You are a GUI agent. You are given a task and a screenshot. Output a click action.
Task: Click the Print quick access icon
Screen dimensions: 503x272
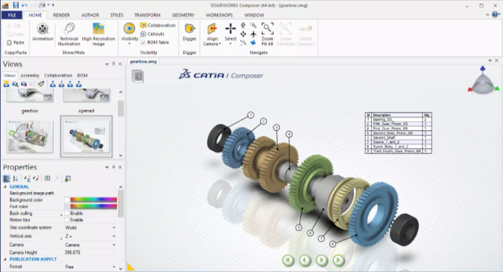(x=41, y=5)
